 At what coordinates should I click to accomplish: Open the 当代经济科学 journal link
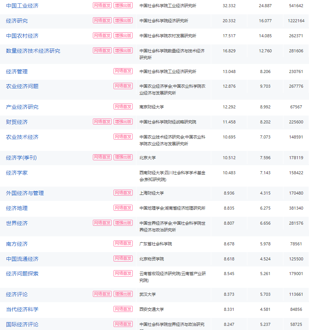(x=22, y=309)
